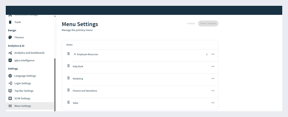The width and height of the screenshot is (288, 117).
Task: Select the Employee Resources row label
Action: click(88, 54)
